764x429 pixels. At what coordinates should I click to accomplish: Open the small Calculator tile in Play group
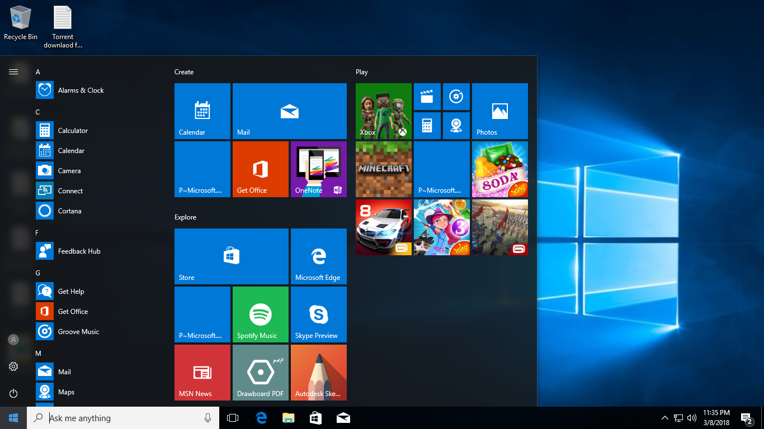(x=427, y=126)
